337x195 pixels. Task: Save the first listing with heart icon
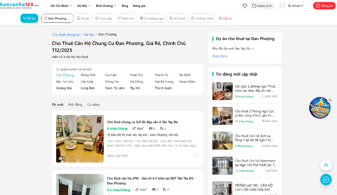click(197, 155)
